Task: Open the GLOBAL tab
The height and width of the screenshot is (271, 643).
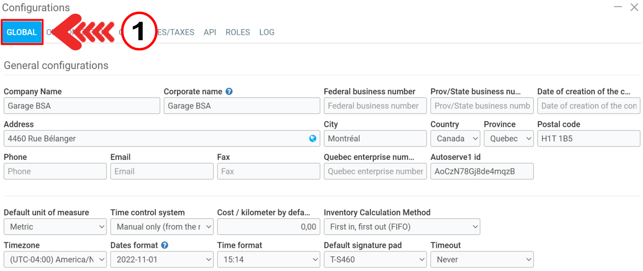Action: [22, 32]
